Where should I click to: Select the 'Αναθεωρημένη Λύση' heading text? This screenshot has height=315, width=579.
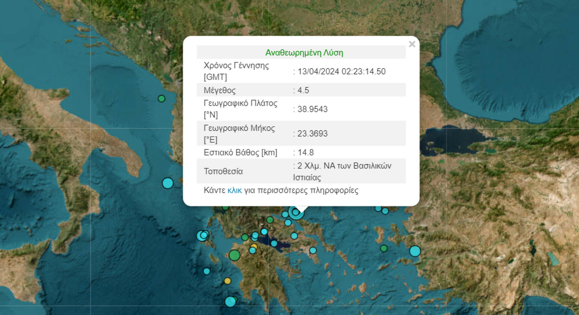coord(304,53)
